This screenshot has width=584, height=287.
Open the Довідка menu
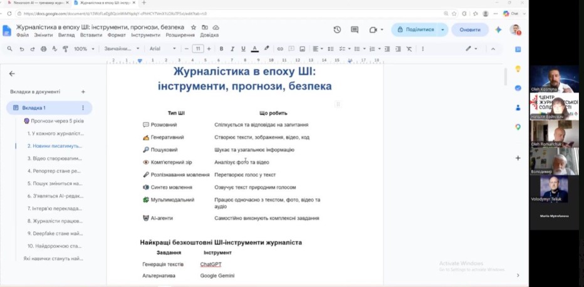coord(209,35)
